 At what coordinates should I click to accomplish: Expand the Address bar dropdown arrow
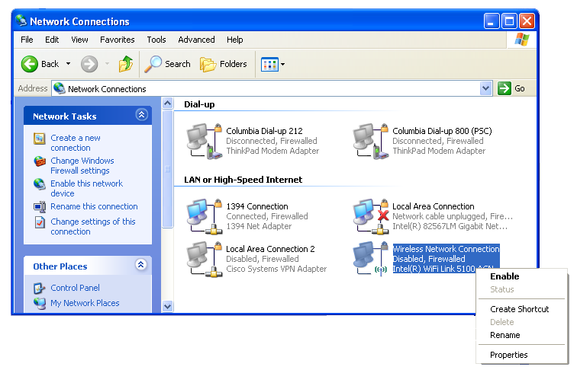pos(486,88)
